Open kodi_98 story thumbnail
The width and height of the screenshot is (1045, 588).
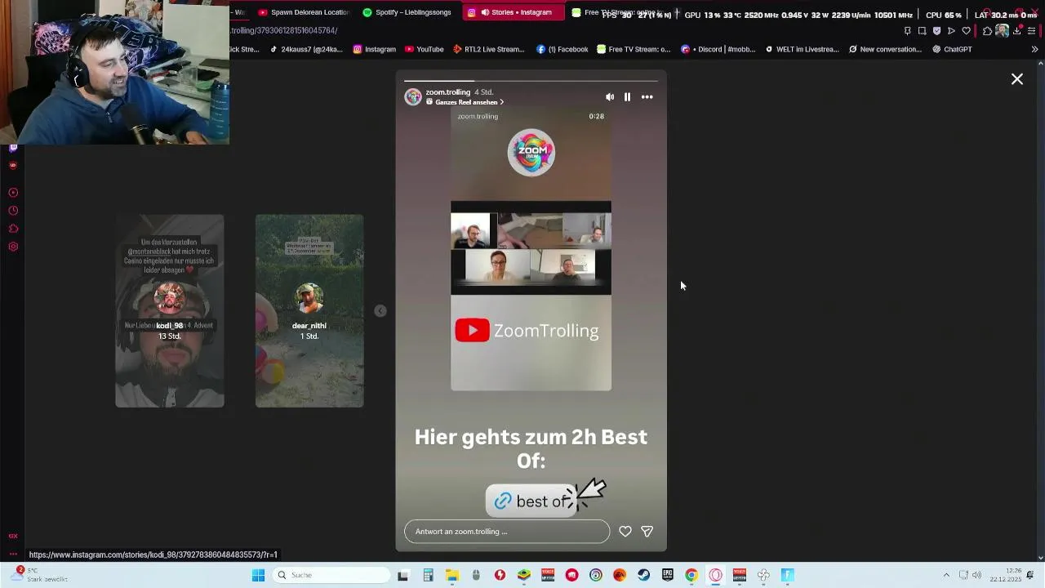click(170, 311)
